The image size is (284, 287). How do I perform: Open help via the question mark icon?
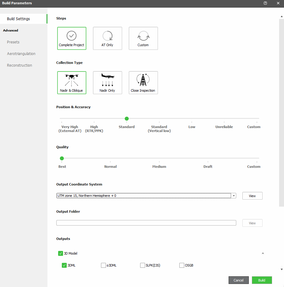[265, 3]
